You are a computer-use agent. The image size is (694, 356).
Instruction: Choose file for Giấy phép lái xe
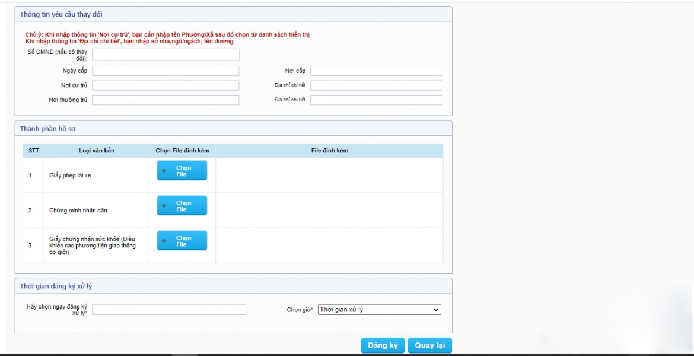[x=182, y=171]
